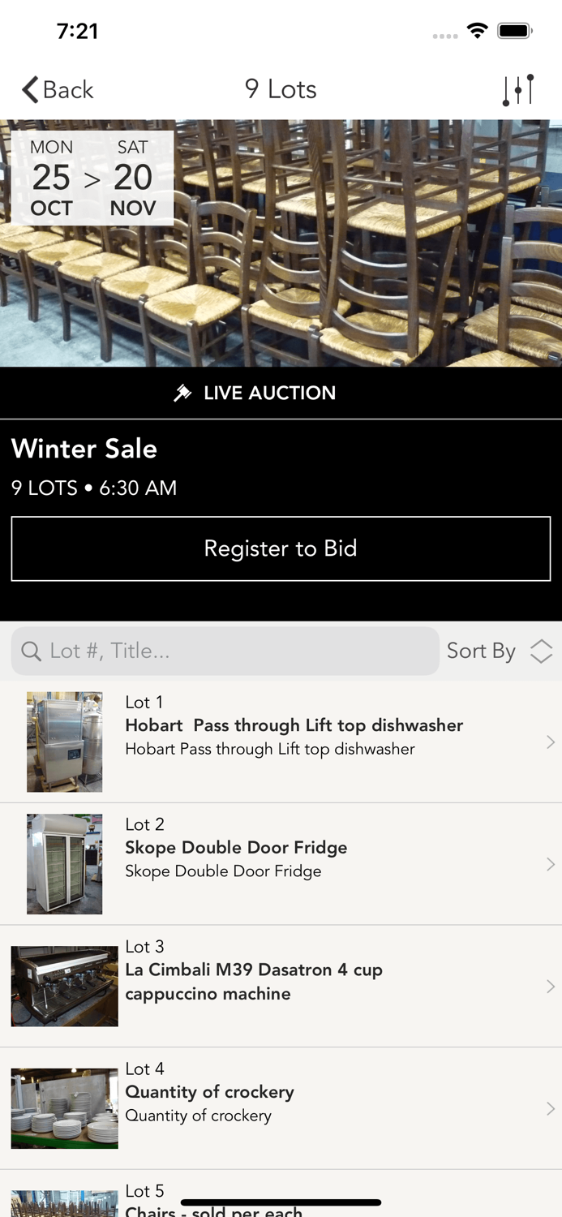Click the search magnifying glass icon

[x=31, y=651]
